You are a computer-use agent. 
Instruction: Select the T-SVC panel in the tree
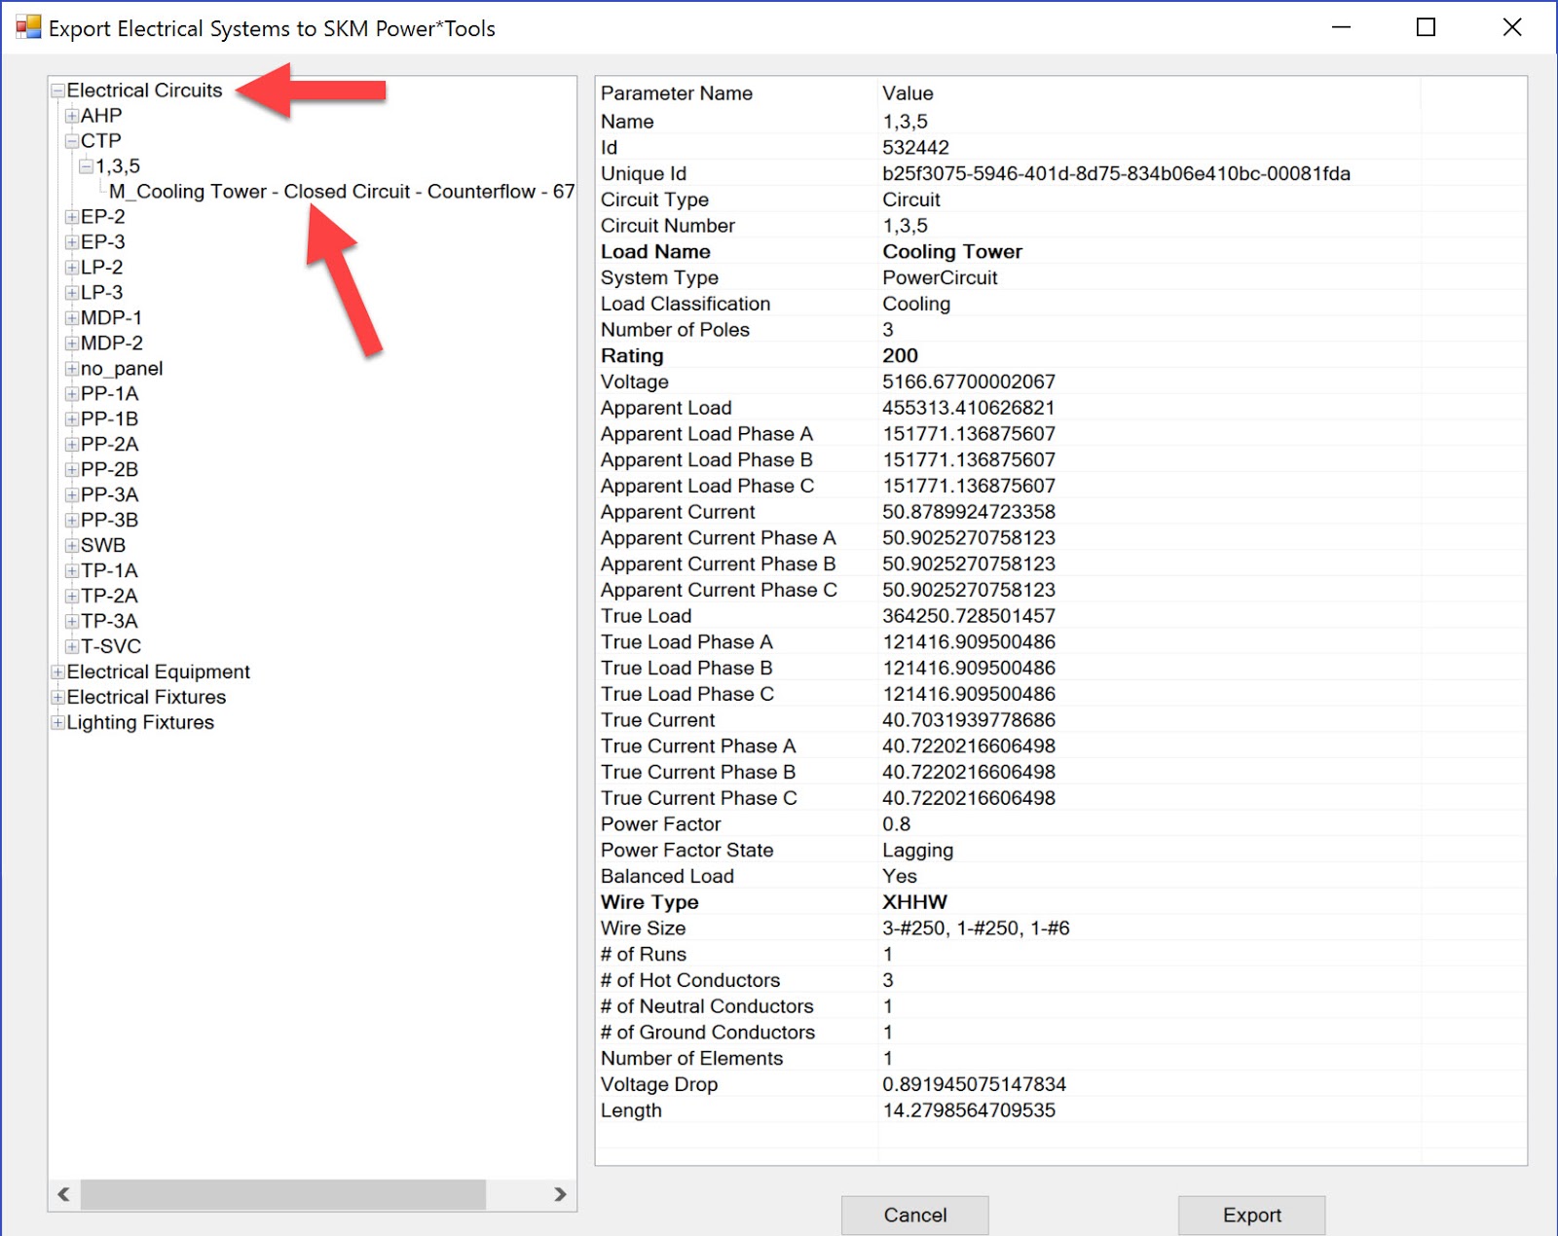click(112, 646)
